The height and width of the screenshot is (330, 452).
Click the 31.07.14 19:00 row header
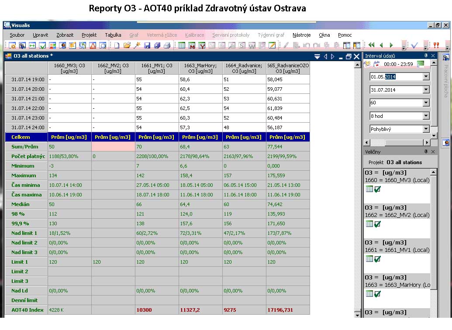pyautogui.click(x=26, y=79)
